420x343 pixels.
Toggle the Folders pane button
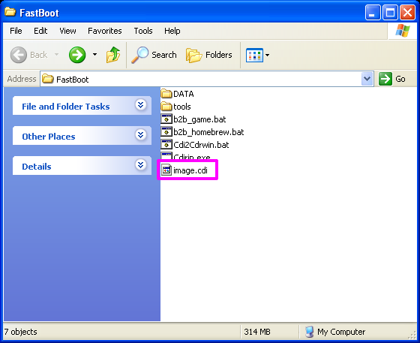click(209, 55)
